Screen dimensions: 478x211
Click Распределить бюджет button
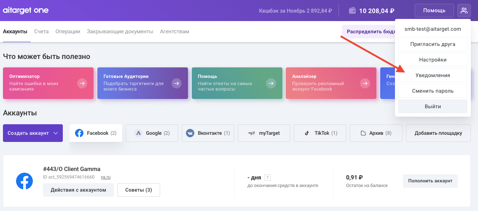click(368, 32)
